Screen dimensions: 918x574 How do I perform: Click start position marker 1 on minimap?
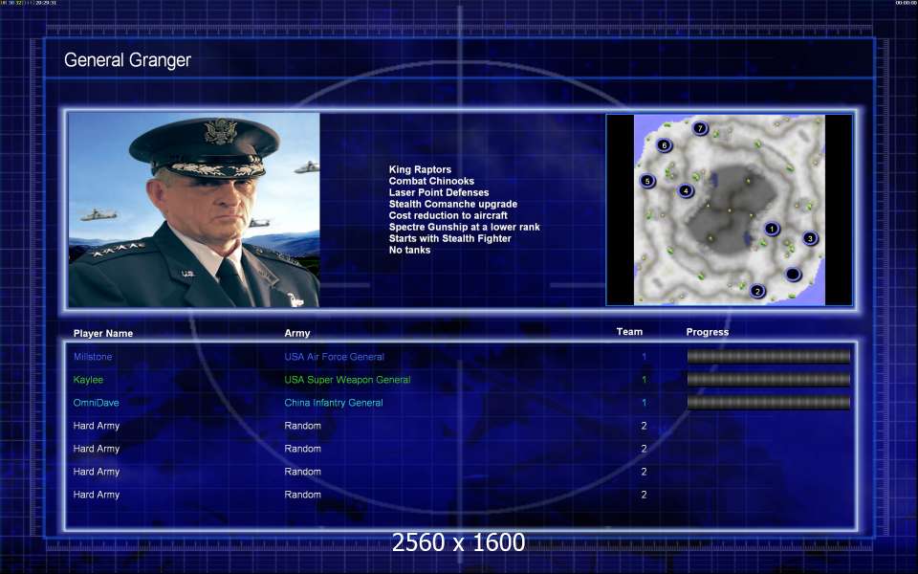tap(772, 229)
